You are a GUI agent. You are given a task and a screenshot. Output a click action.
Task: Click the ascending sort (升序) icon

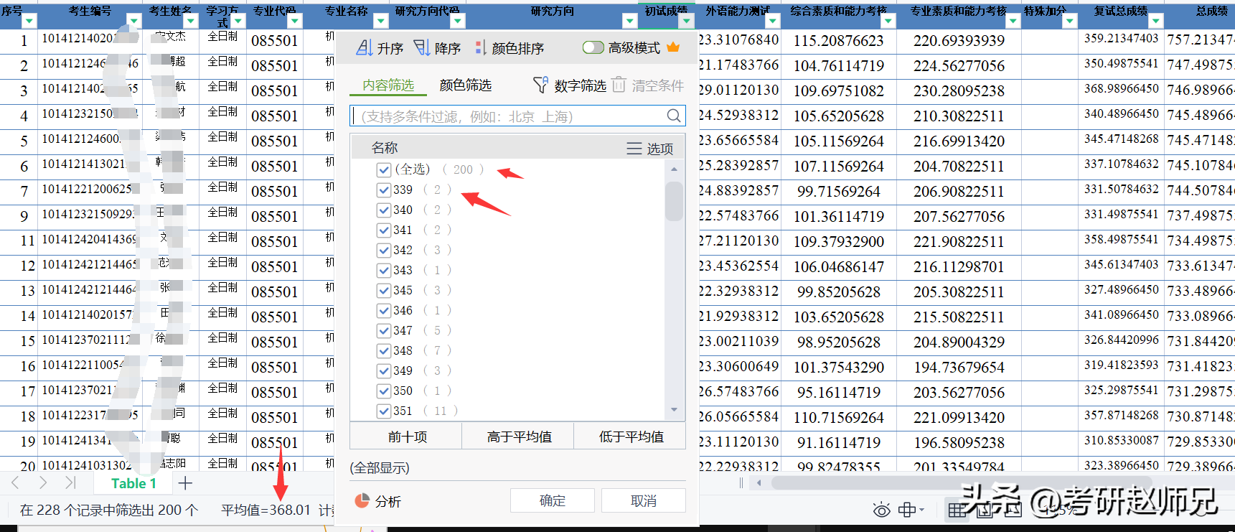[x=365, y=48]
